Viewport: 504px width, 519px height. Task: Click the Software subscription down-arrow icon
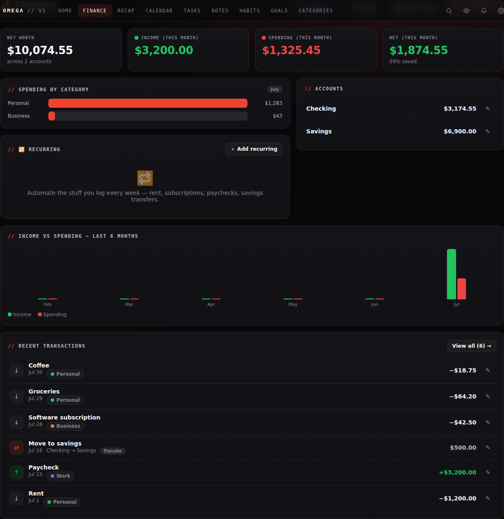tap(17, 422)
